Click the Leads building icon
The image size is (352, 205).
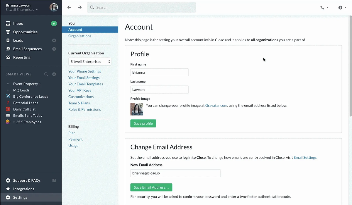pyautogui.click(x=8, y=40)
